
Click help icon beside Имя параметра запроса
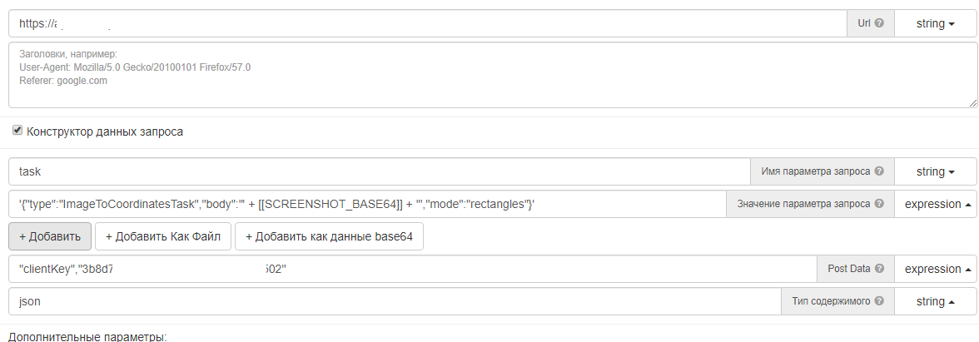click(879, 171)
